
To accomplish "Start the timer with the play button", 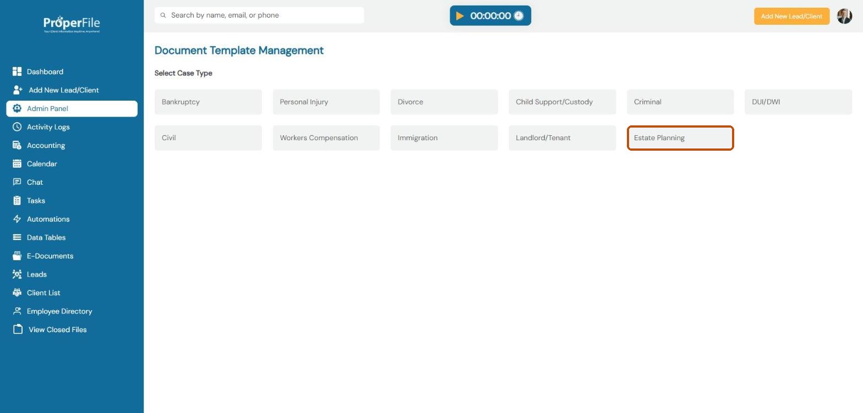I will [460, 15].
